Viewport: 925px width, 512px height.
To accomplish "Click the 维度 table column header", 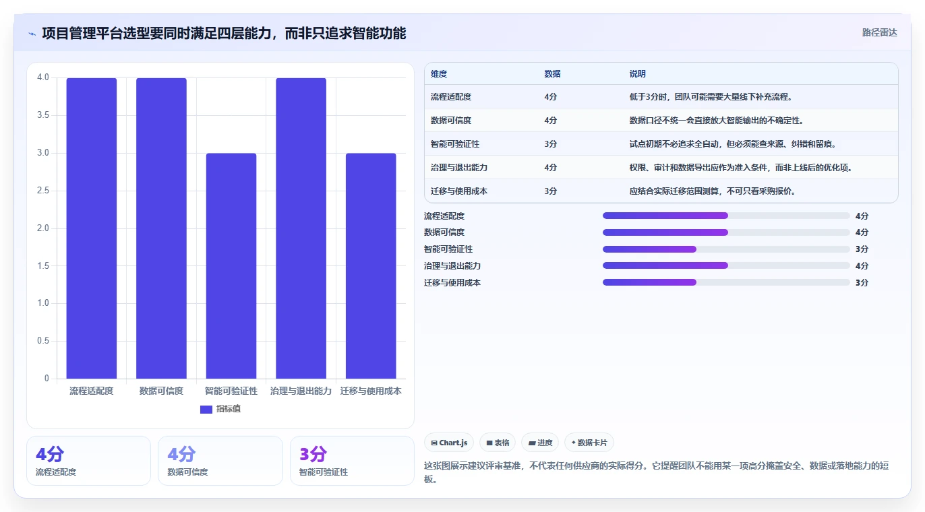I will (439, 74).
